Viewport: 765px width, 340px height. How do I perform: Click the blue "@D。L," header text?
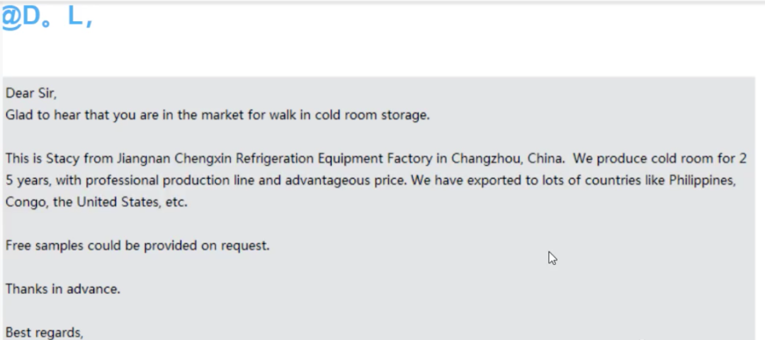click(x=47, y=18)
